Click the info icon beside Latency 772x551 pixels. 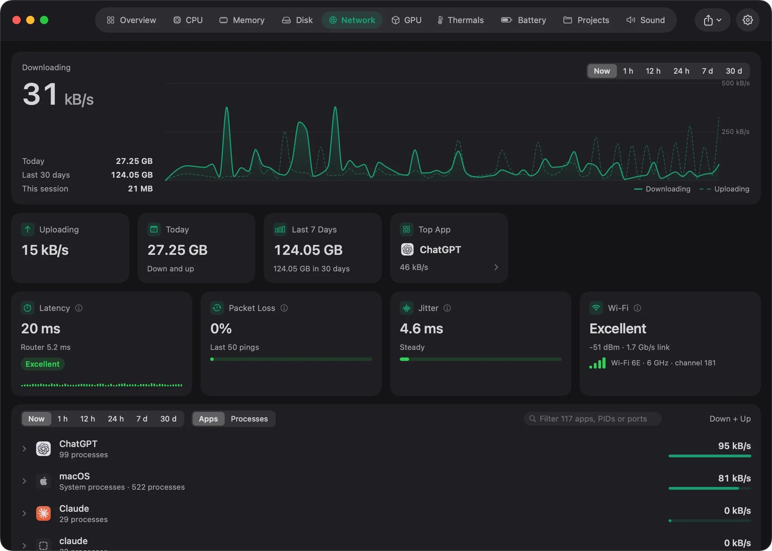[x=79, y=308]
